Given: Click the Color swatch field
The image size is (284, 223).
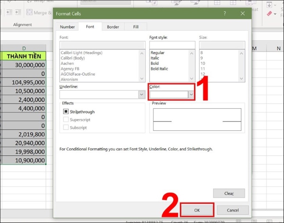Looking at the screenshot, I should point(169,94).
